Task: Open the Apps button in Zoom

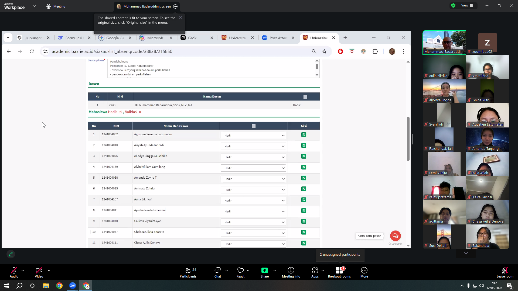Action: (315, 272)
